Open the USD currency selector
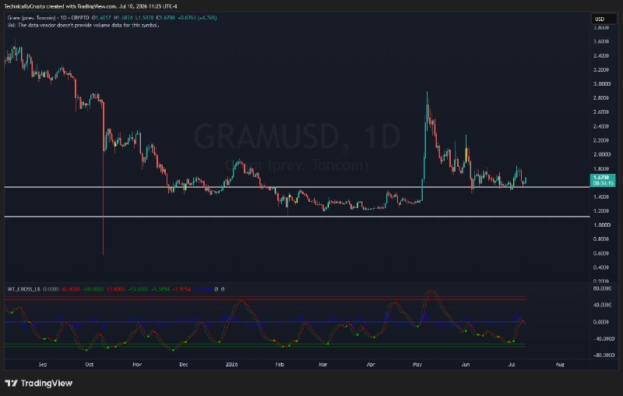Screen dimensions: 623x396 (x=604, y=19)
